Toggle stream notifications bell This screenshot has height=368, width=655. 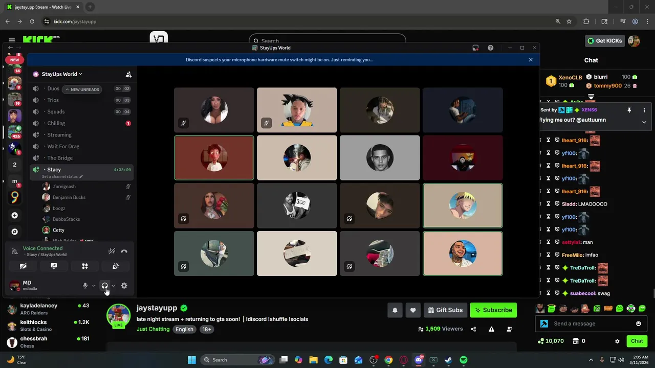tap(395, 310)
